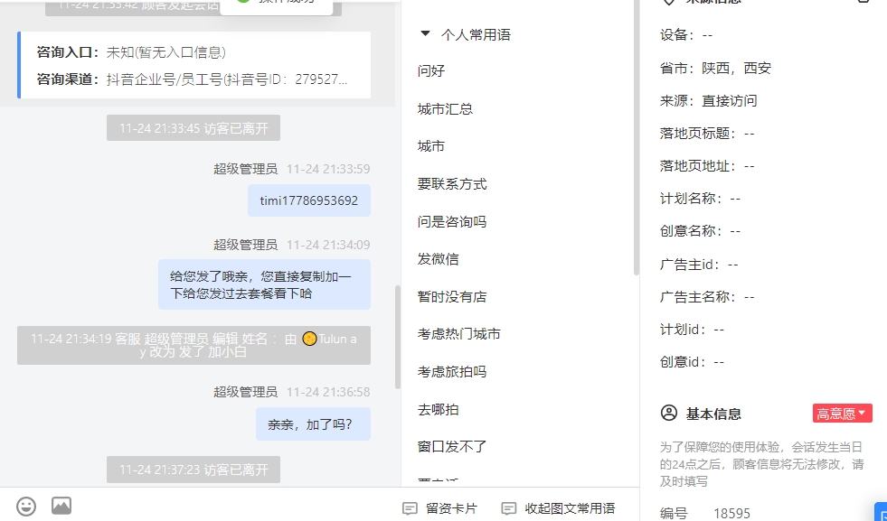Click the 11-24 21:33:45 访客已离开 notice
This screenshot has width=887, height=521.
[193, 128]
